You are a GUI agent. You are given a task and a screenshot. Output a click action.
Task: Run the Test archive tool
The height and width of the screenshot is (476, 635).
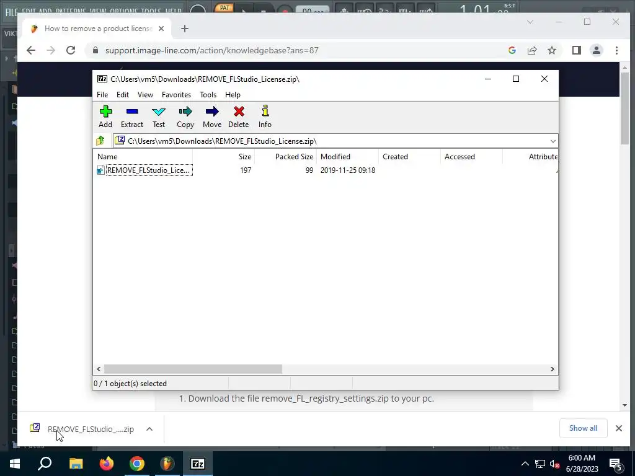click(159, 117)
